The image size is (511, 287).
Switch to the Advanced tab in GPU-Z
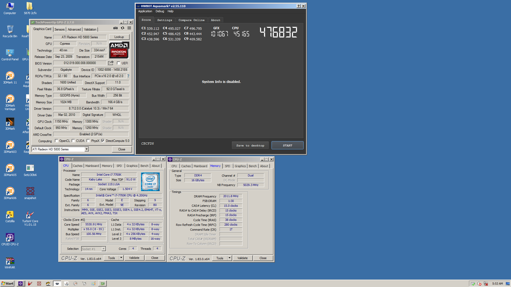click(x=74, y=29)
